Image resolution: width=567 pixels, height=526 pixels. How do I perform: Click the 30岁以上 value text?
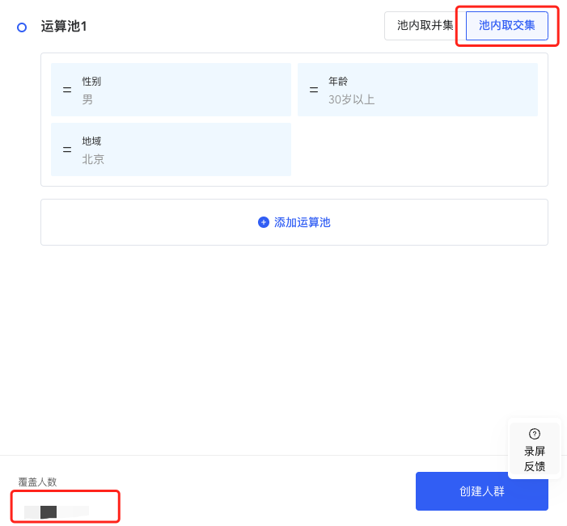[x=352, y=99]
